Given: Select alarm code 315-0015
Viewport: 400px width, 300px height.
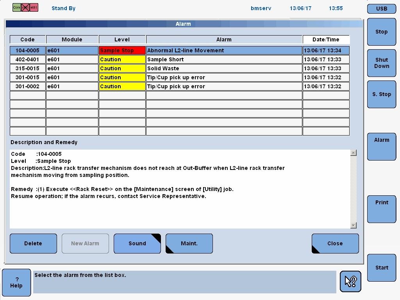Looking at the screenshot, I should [28, 68].
